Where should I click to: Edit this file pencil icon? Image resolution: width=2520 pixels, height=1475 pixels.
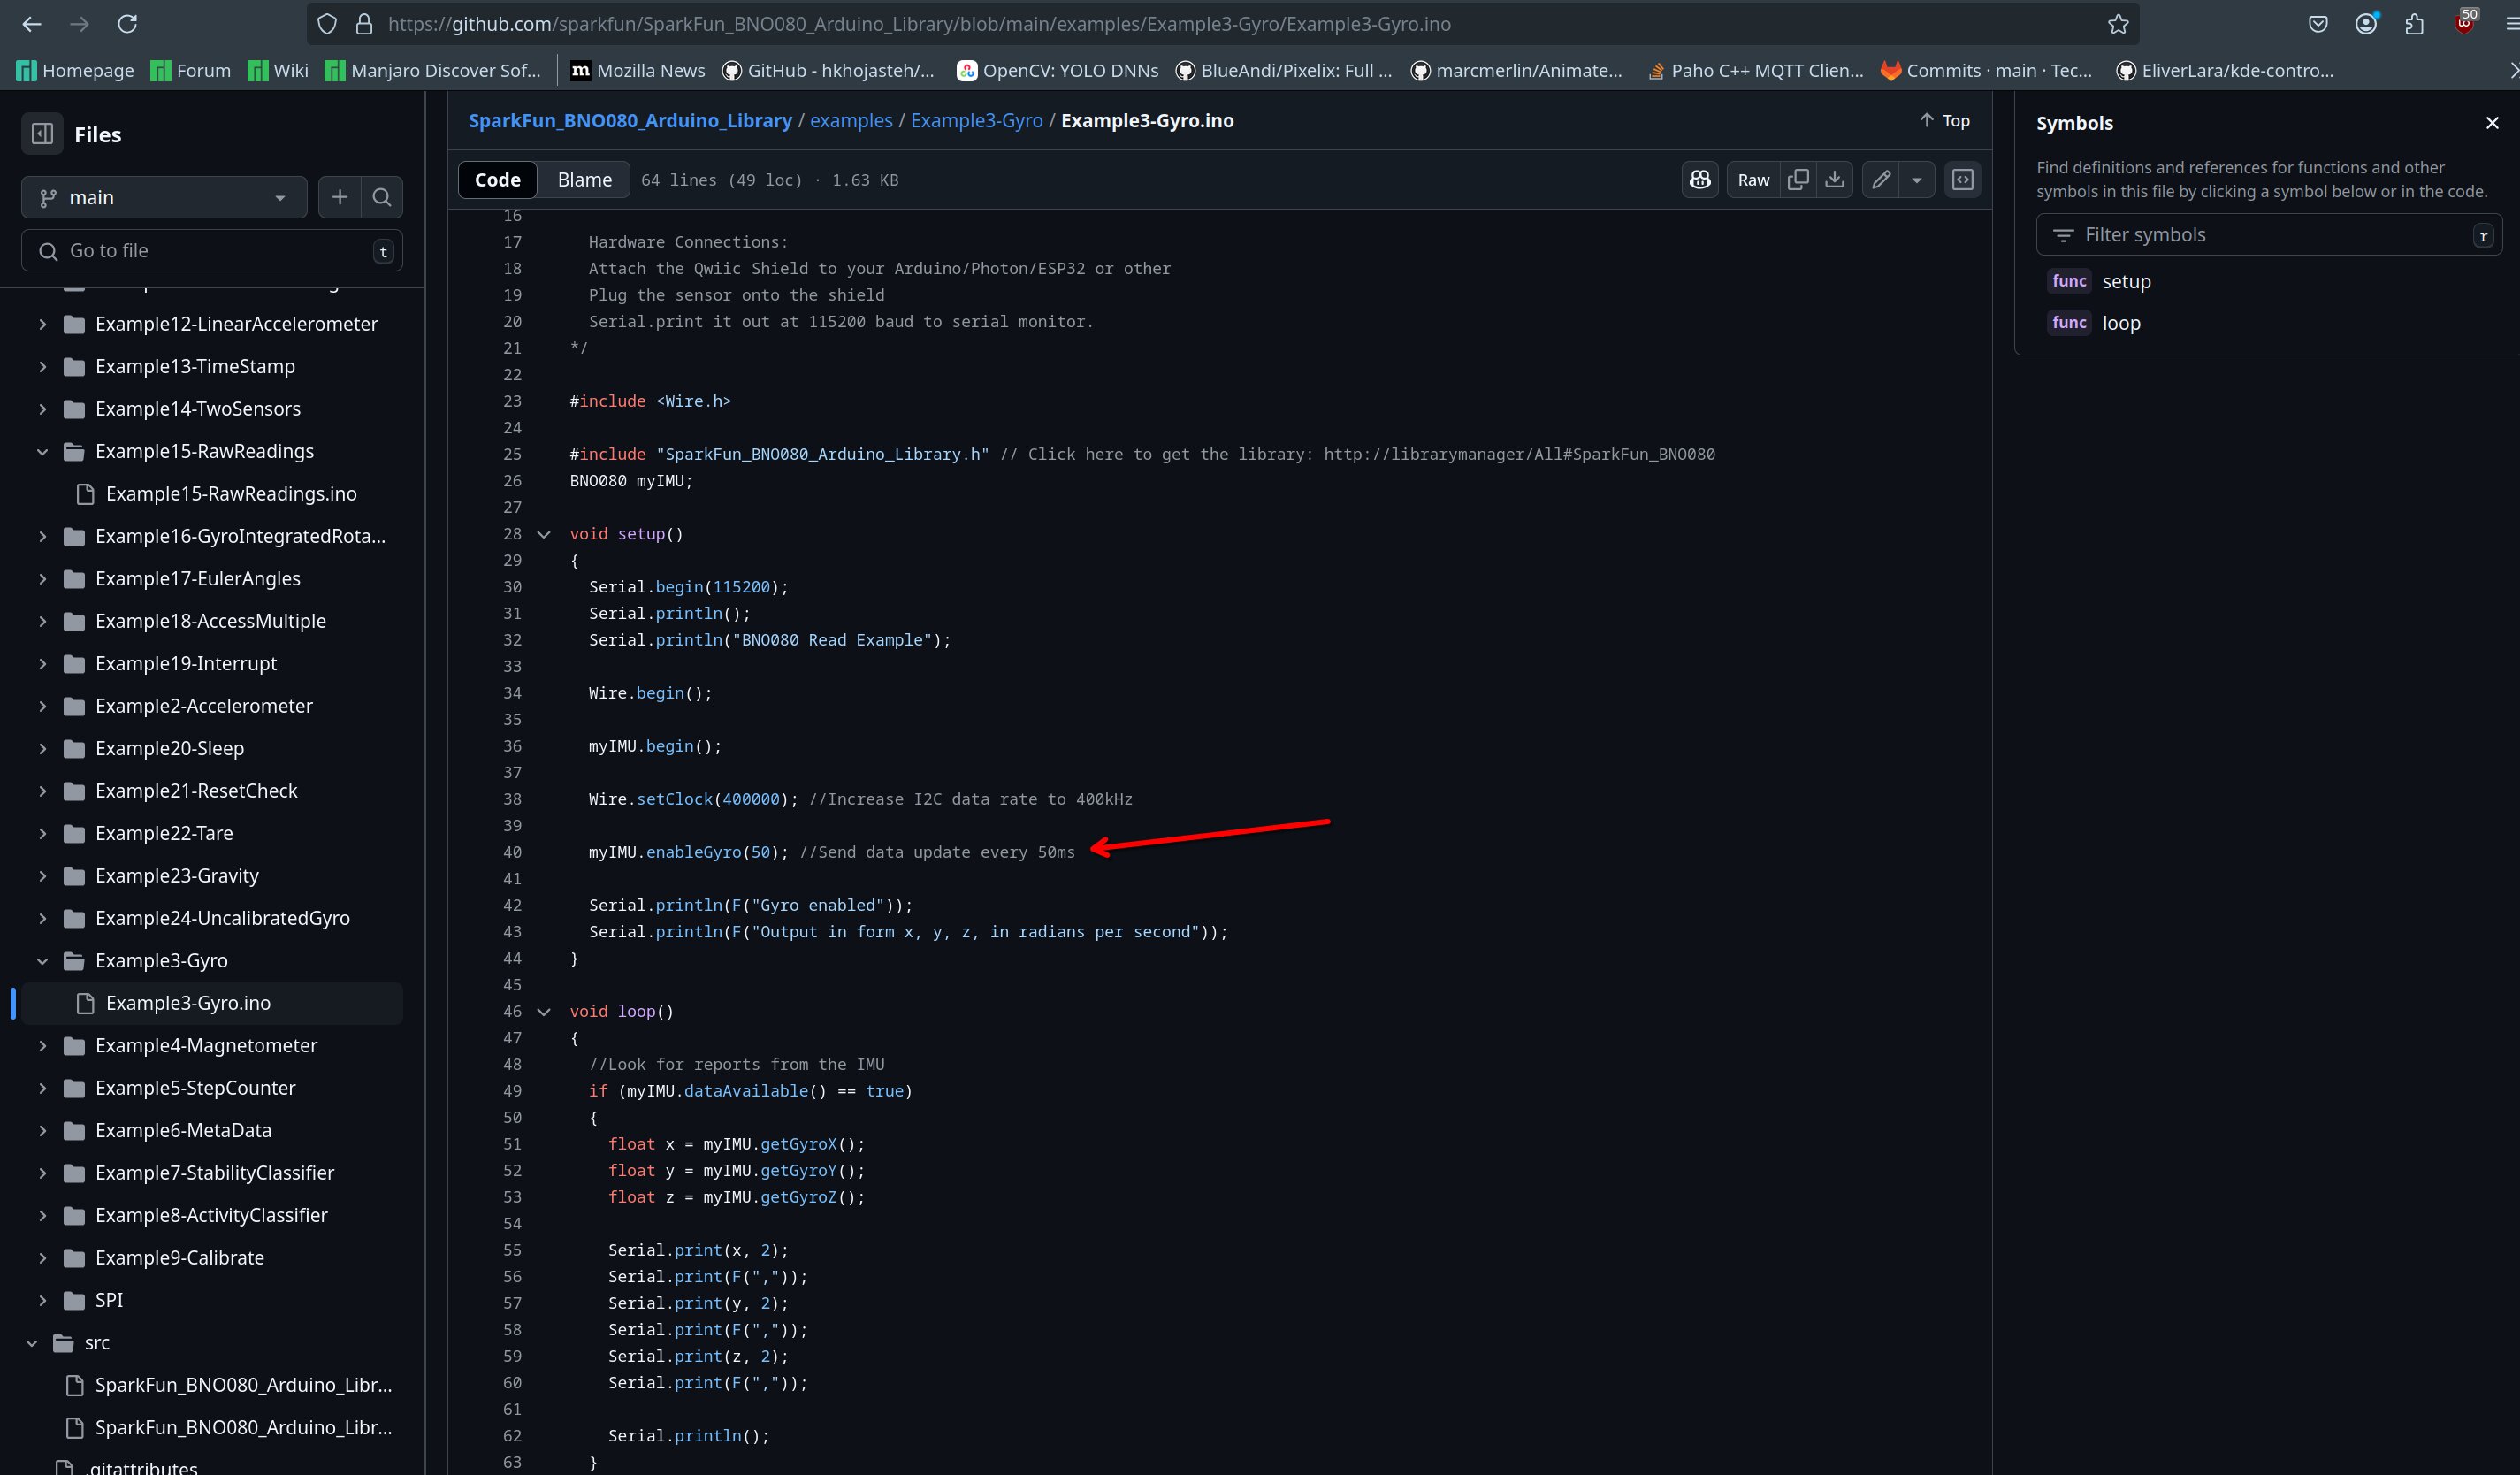[1881, 180]
